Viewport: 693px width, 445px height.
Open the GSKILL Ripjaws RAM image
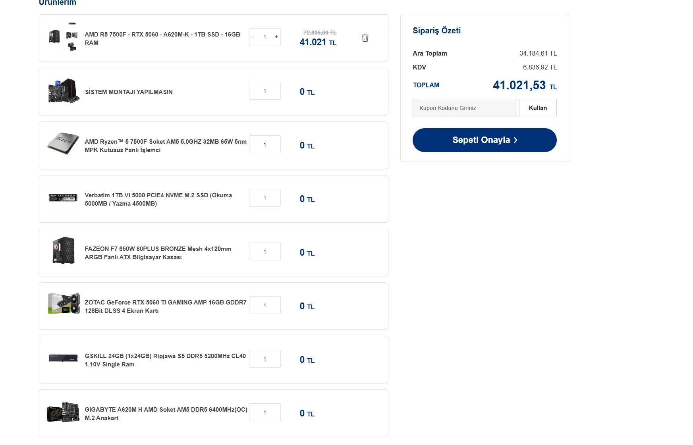pyautogui.click(x=63, y=358)
